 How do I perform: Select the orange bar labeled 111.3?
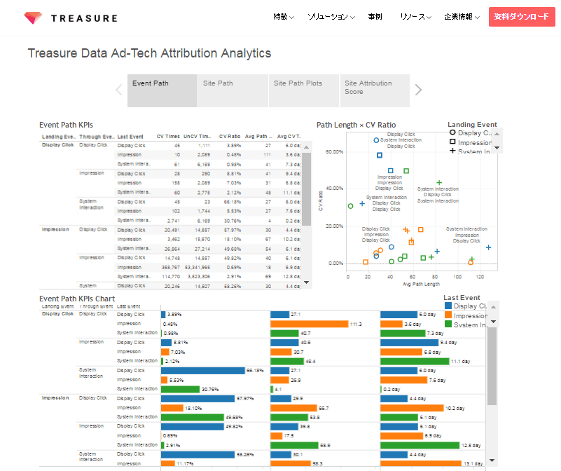pos(309,324)
